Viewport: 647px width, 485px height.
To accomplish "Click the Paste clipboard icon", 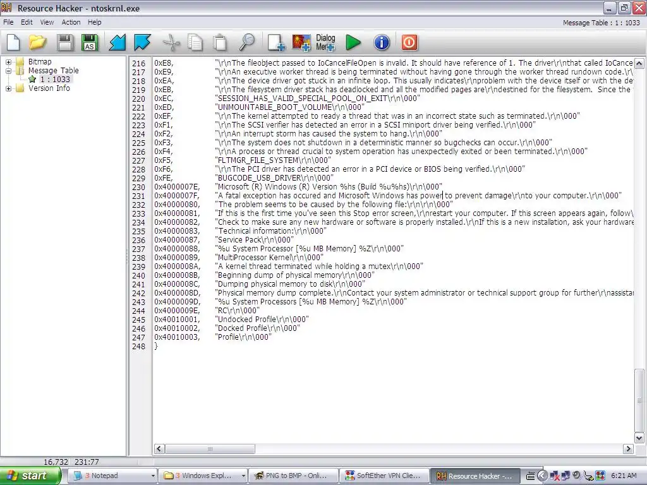I will click(x=220, y=42).
